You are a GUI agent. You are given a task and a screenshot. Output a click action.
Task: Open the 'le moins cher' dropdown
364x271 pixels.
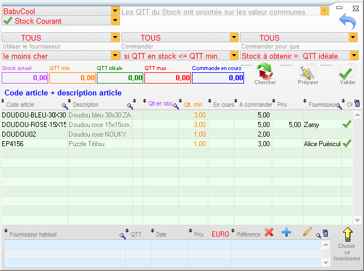[x=115, y=55]
